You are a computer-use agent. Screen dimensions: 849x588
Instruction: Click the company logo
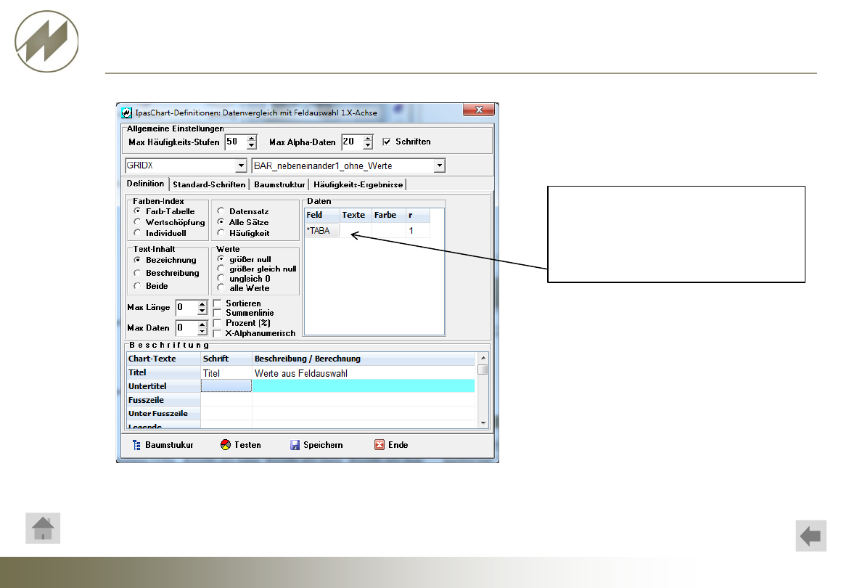tap(46, 41)
